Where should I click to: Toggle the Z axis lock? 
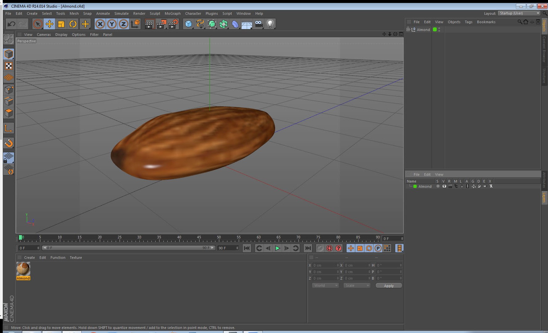123,24
